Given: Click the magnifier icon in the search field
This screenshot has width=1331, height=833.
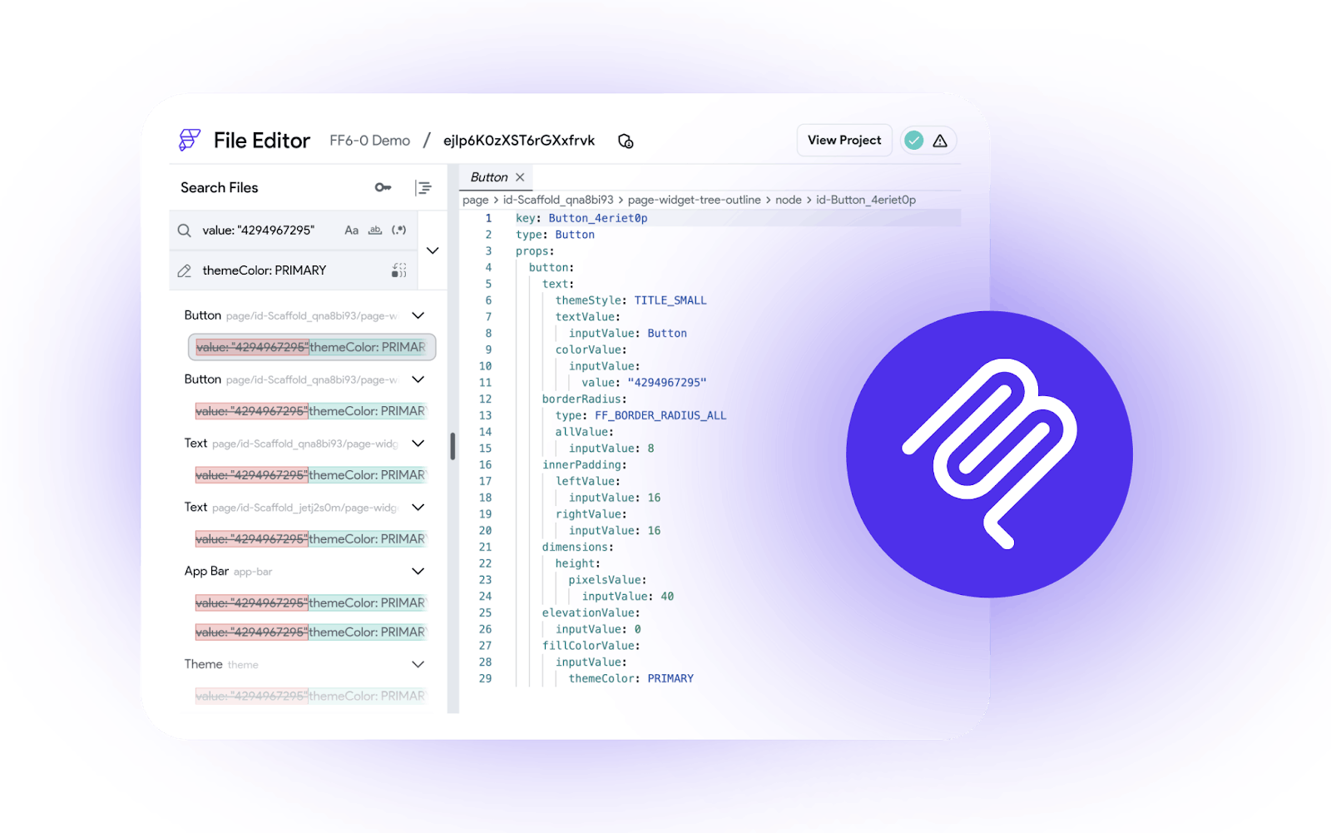Looking at the screenshot, I should click(185, 231).
